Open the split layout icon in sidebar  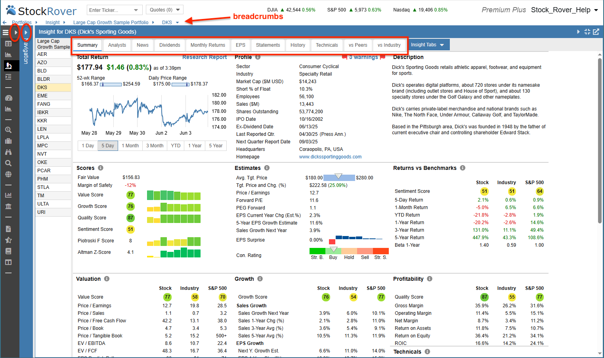[8, 262]
